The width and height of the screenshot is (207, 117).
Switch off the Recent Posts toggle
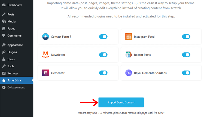186,55
